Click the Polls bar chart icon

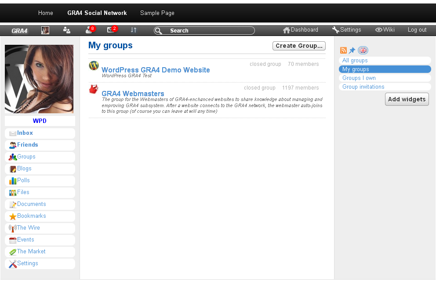[x=13, y=181]
